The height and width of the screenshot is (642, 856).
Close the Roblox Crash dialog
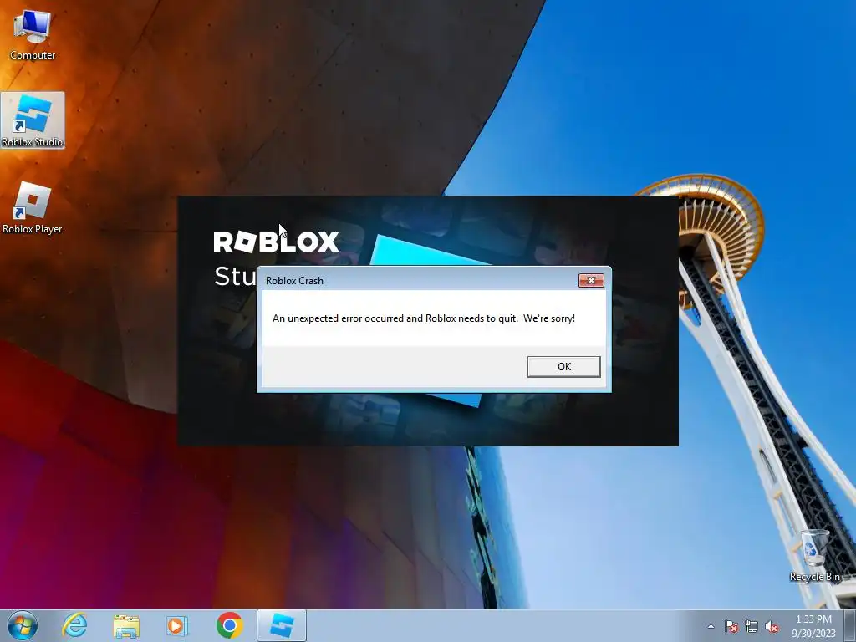[591, 281]
